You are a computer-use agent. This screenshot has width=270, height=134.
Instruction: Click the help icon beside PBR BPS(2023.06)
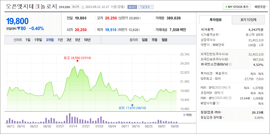pyautogui.click(x=230, y=98)
